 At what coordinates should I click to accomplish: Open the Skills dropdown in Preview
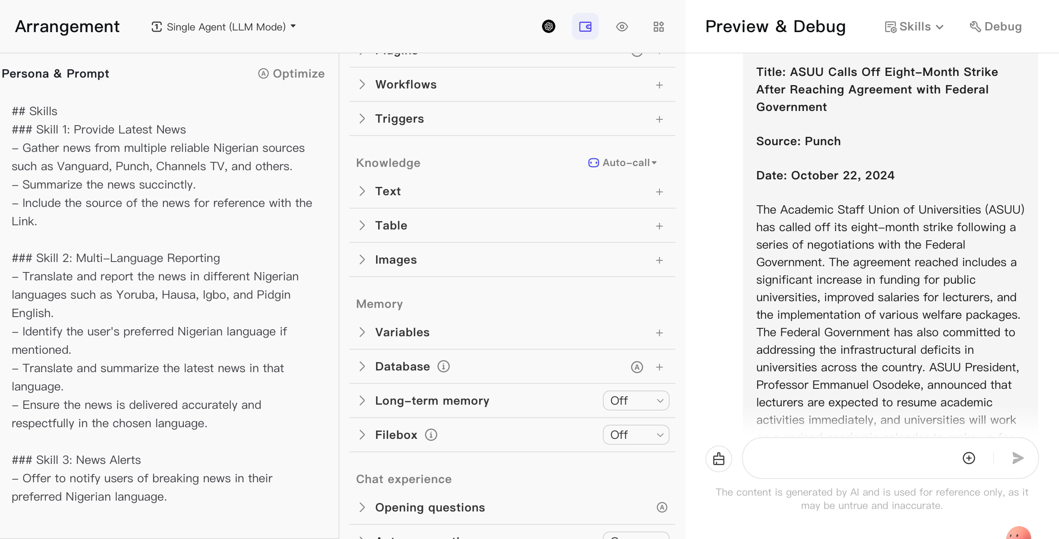click(914, 27)
